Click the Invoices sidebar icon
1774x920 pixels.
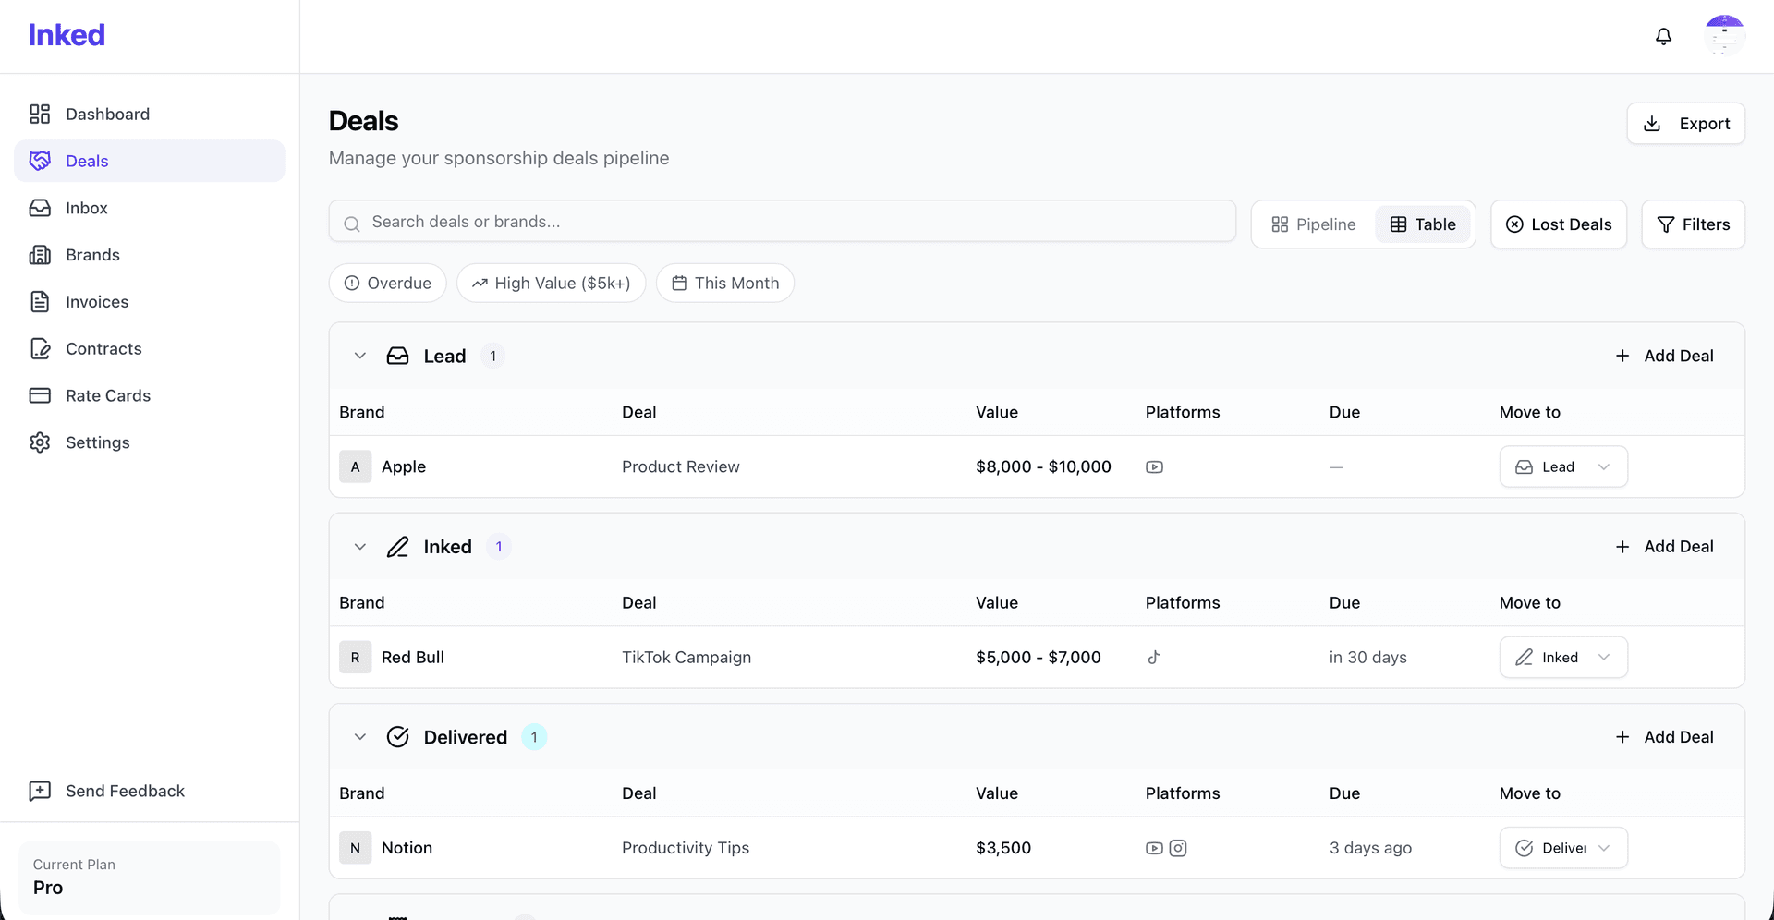click(x=41, y=301)
